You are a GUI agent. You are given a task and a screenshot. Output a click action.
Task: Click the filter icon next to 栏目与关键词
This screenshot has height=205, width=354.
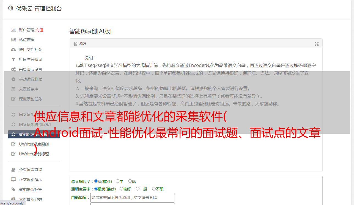click(x=13, y=59)
